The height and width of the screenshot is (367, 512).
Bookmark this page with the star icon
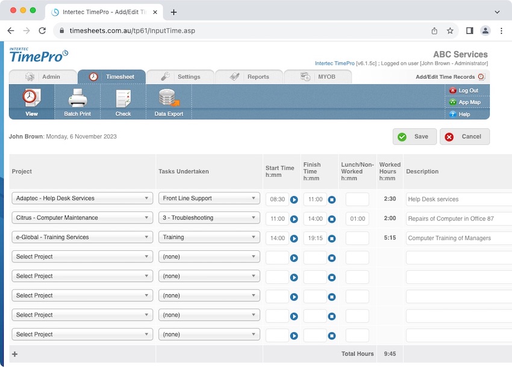(450, 31)
